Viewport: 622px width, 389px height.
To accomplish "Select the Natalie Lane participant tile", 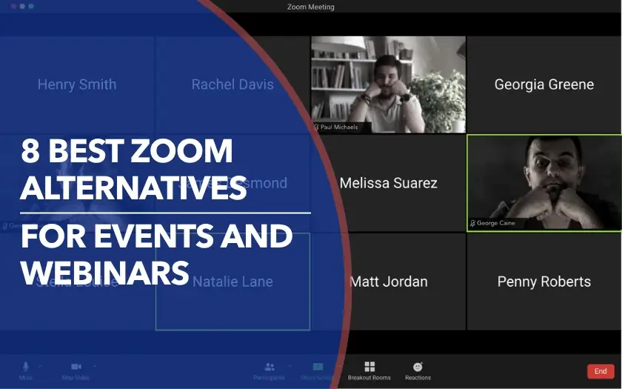I will (233, 282).
